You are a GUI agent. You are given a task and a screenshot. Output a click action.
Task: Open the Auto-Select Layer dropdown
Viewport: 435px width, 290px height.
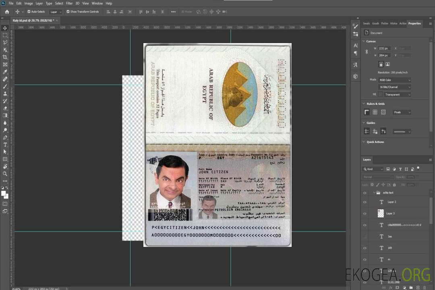click(56, 12)
